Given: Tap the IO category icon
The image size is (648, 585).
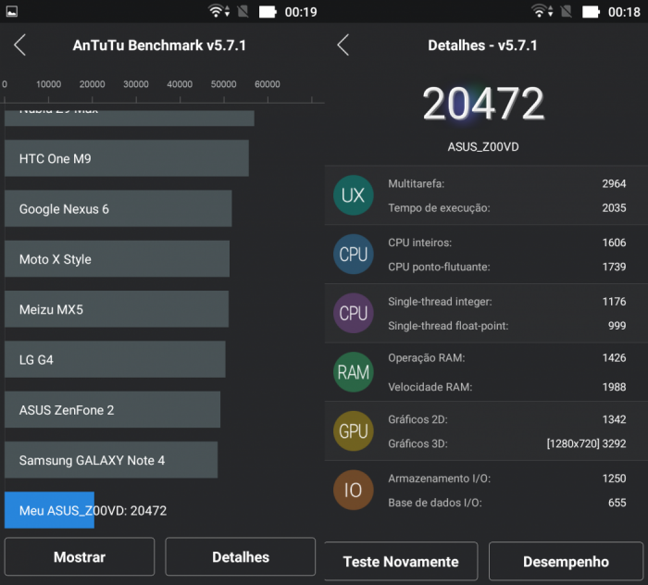Looking at the screenshot, I should point(354,490).
